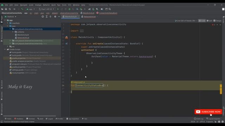The width and height of the screenshot is (225, 126).
Task: Click the Make Project hammer icon
Action: coord(22,9)
